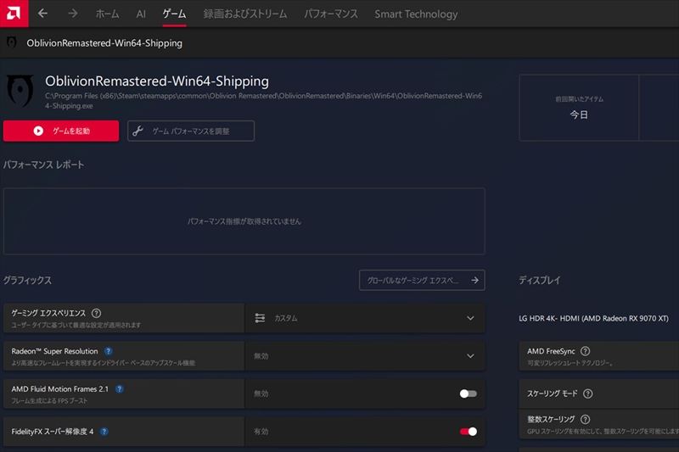
Task: Go back with the left arrow
Action: [42, 14]
